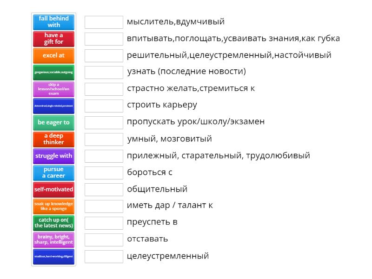Pick the 'have a gift for' tile
The height and width of the screenshot is (279, 372).
pyautogui.click(x=53, y=39)
